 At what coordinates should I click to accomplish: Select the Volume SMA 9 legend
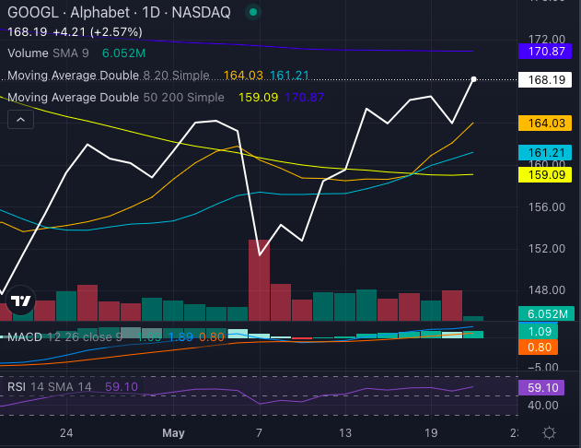49,53
